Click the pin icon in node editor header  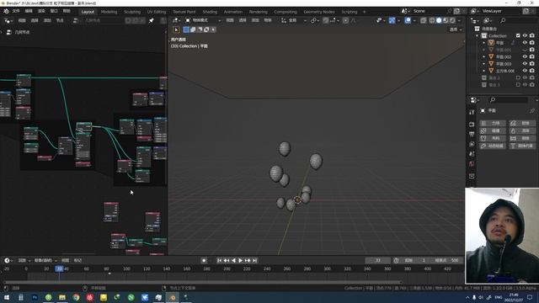pos(152,20)
